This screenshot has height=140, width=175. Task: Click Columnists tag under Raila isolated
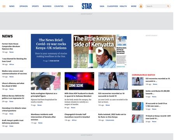point(110,120)
